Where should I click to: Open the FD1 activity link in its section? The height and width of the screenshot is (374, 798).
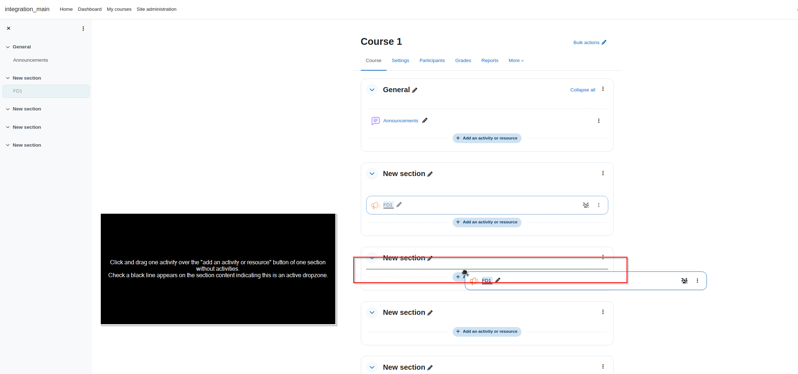(x=388, y=205)
